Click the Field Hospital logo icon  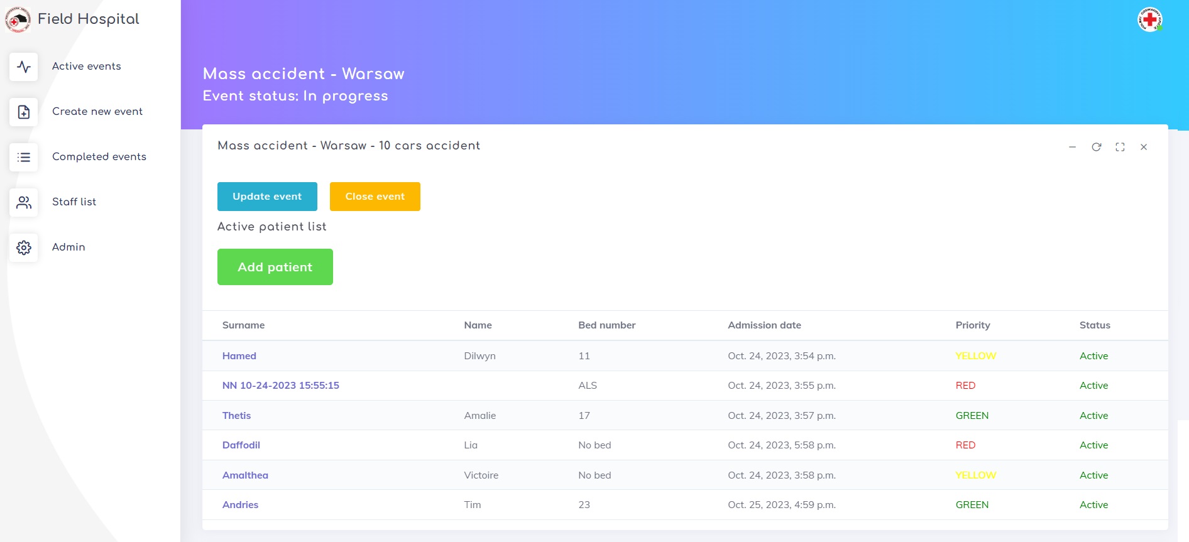18,19
